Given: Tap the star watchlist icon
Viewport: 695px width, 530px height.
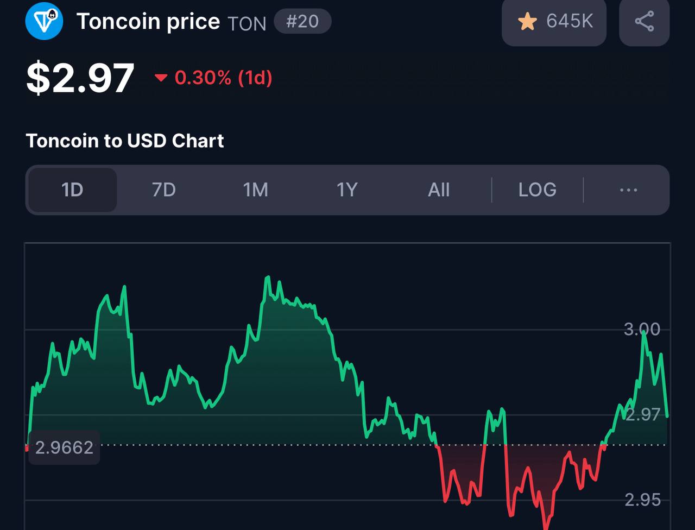Looking at the screenshot, I should pyautogui.click(x=527, y=22).
